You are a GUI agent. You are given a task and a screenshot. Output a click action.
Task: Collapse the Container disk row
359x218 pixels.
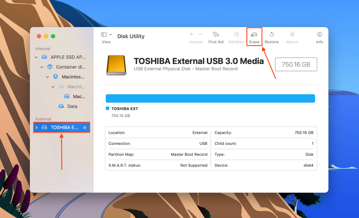tap(42, 67)
